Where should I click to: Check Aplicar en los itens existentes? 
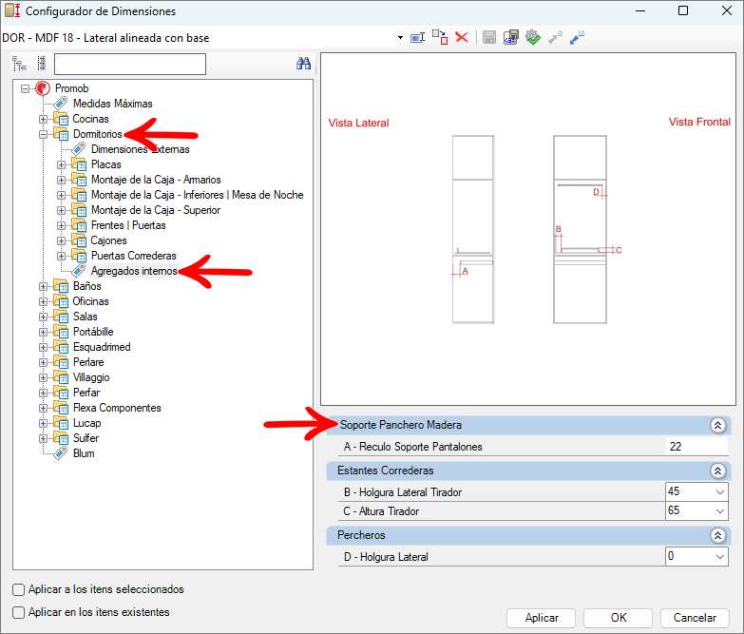[x=18, y=612]
